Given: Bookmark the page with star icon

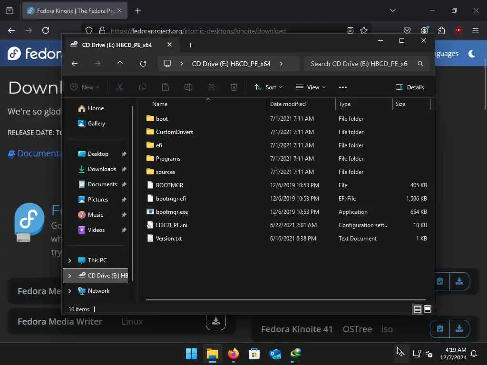Looking at the screenshot, I should tap(364, 30).
